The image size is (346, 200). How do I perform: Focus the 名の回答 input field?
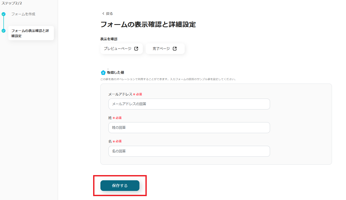(x=189, y=151)
